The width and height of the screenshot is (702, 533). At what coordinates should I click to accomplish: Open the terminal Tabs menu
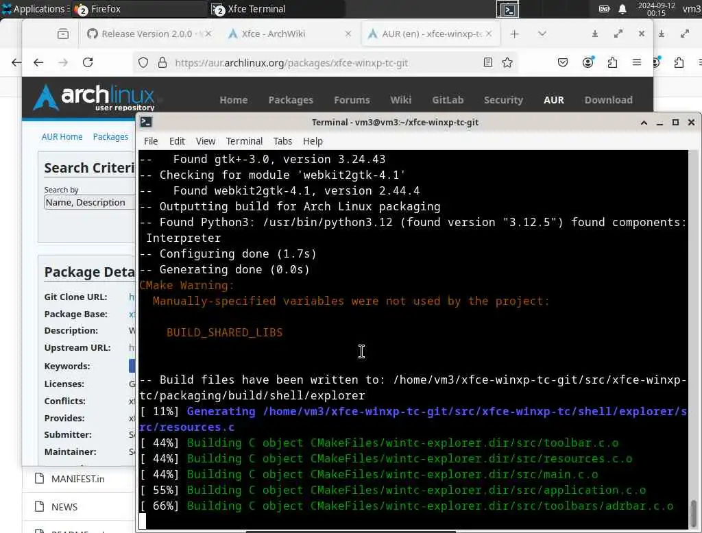pyautogui.click(x=282, y=141)
